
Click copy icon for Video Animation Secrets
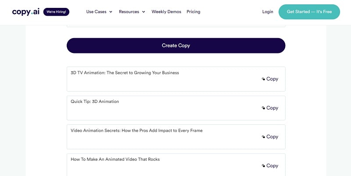(263, 137)
